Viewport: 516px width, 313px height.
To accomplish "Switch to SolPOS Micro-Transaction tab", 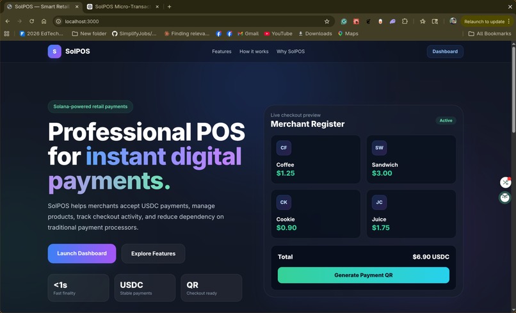I will [123, 6].
